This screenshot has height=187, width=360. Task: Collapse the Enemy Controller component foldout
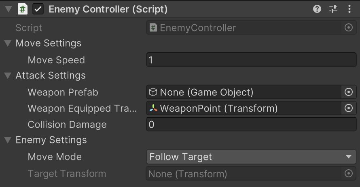[x=8, y=9]
